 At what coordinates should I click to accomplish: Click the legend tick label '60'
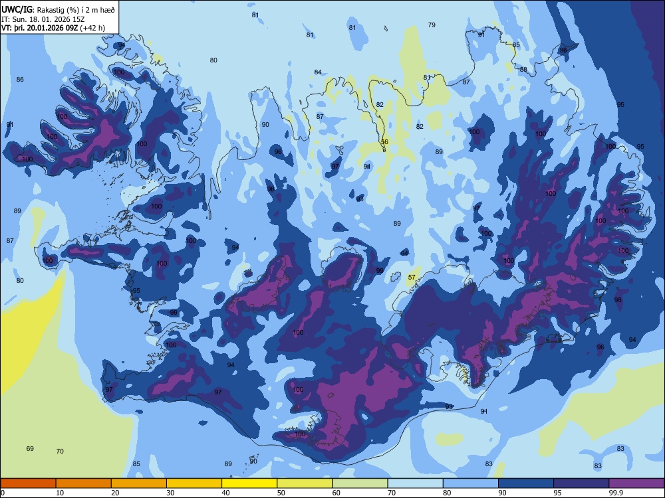point(336,493)
